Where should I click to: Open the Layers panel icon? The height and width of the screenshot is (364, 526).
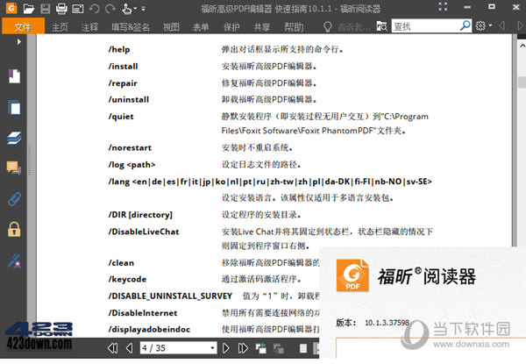14,138
